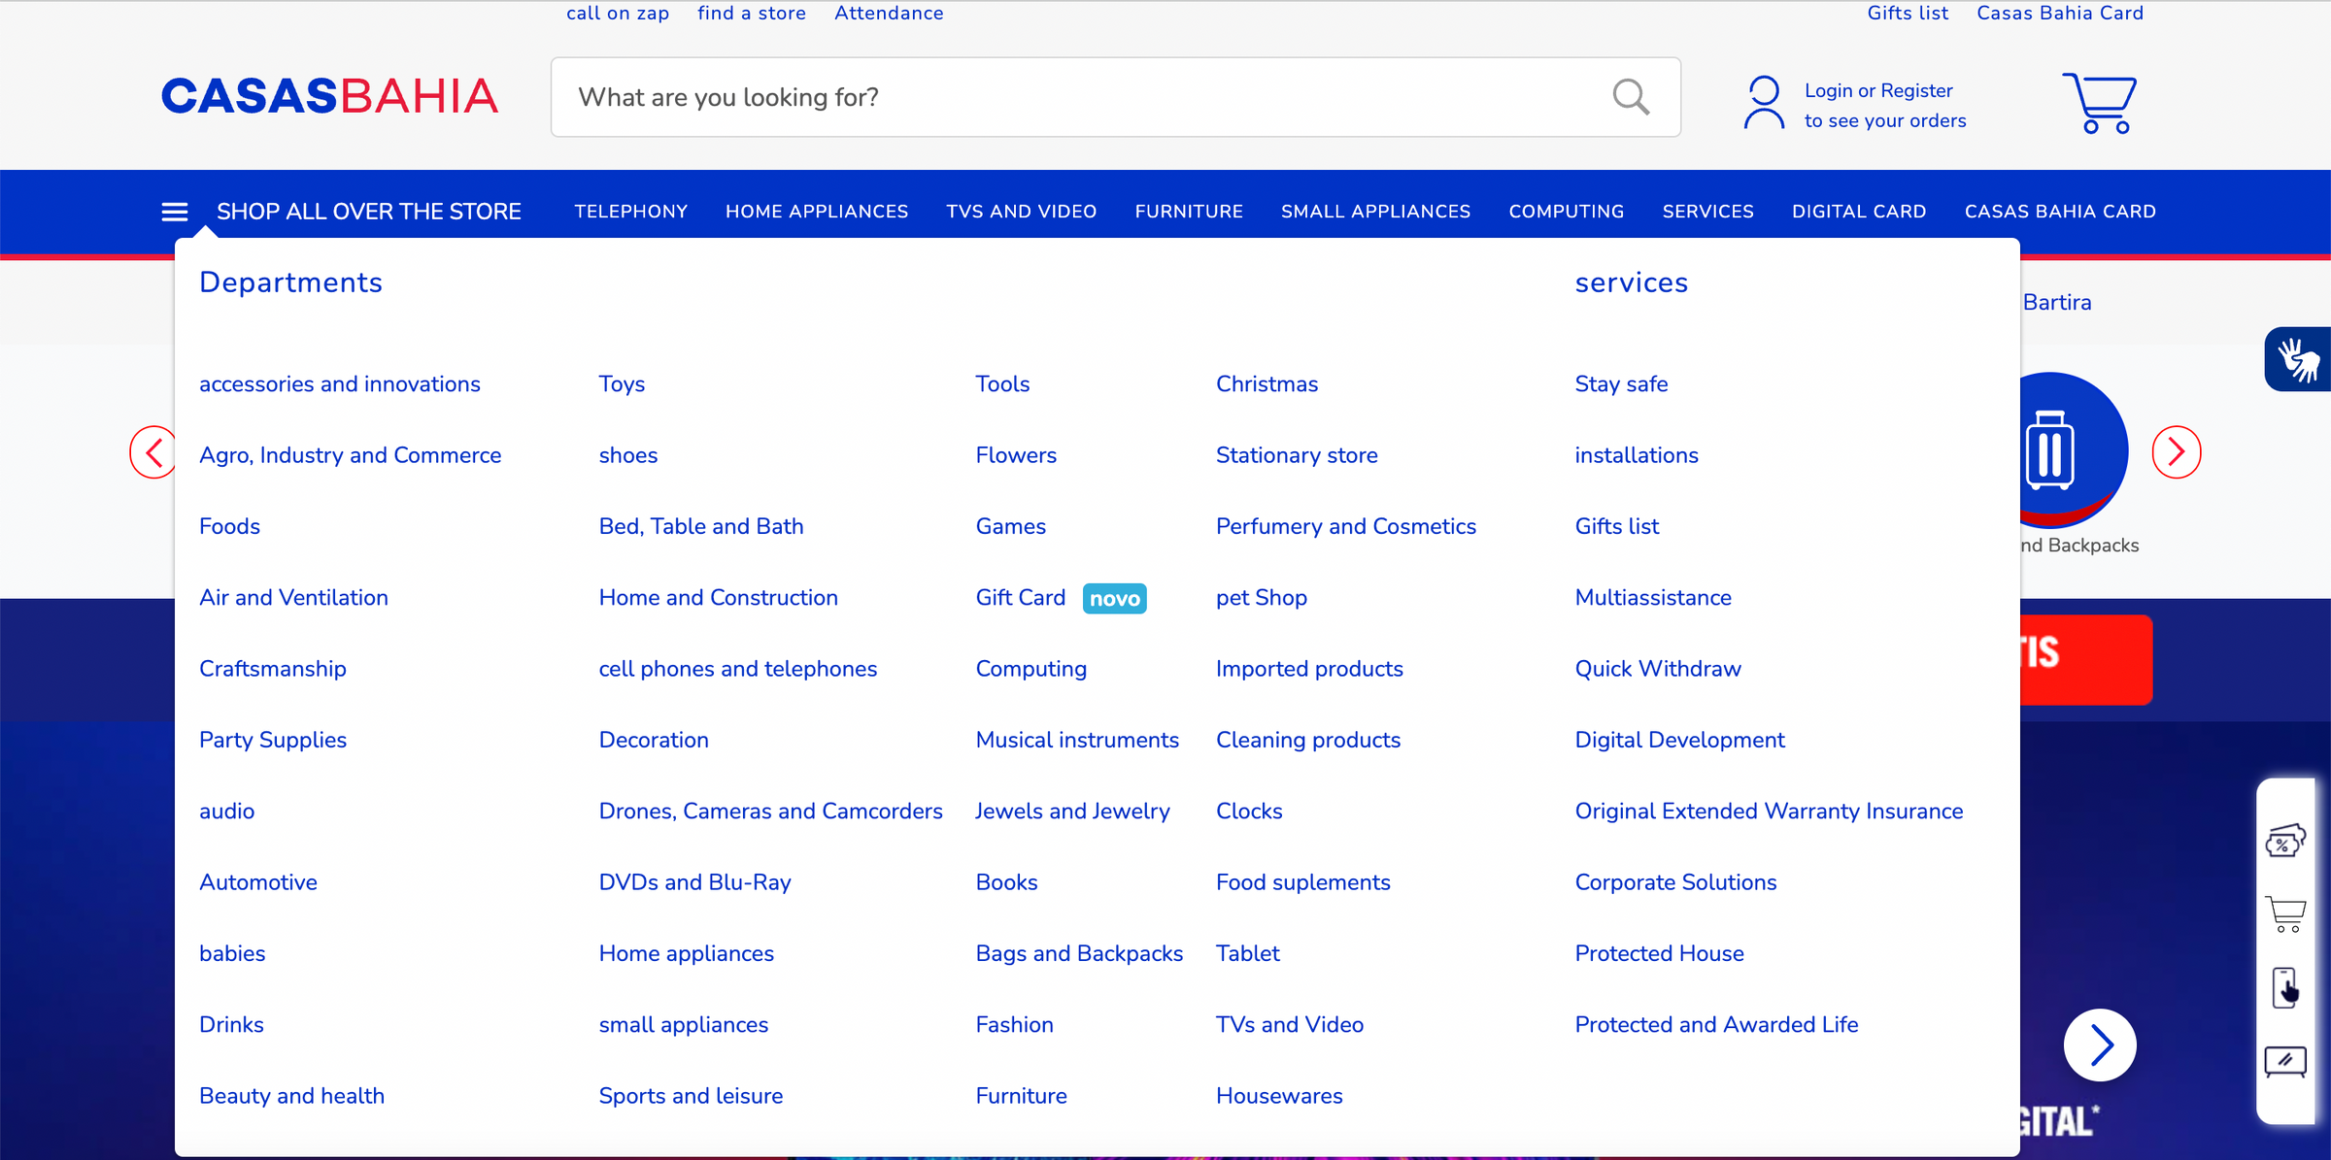Click the side panel screen edit icon
This screenshot has height=1160, width=2331.
2285,1061
